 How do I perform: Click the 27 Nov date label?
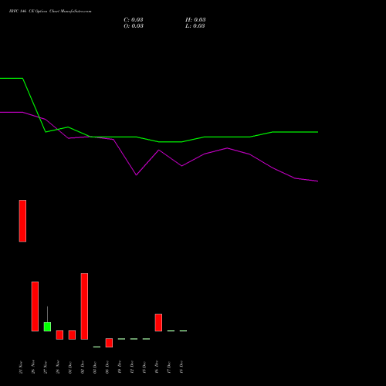coord(46,367)
